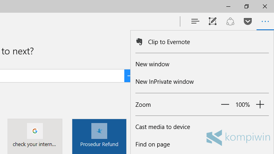Open the 'check your intern...' top site tile

pyautogui.click(x=35, y=137)
